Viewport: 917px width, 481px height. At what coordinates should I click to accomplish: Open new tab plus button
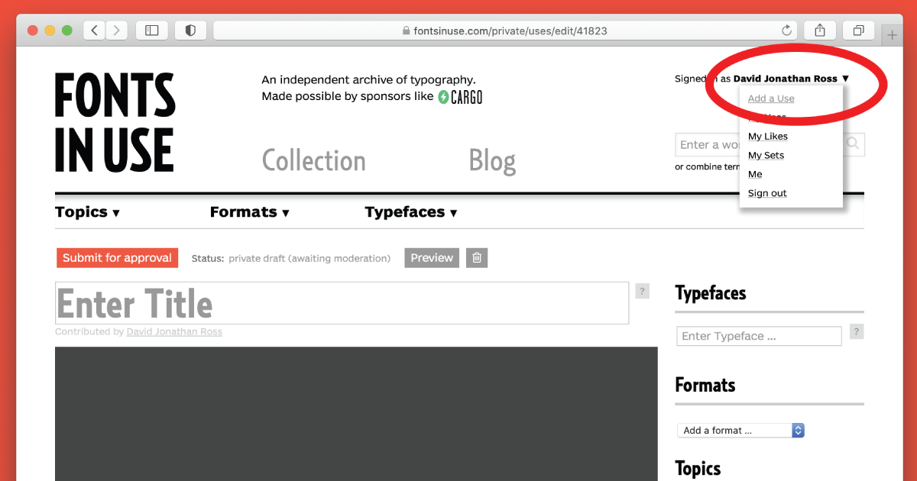click(892, 35)
